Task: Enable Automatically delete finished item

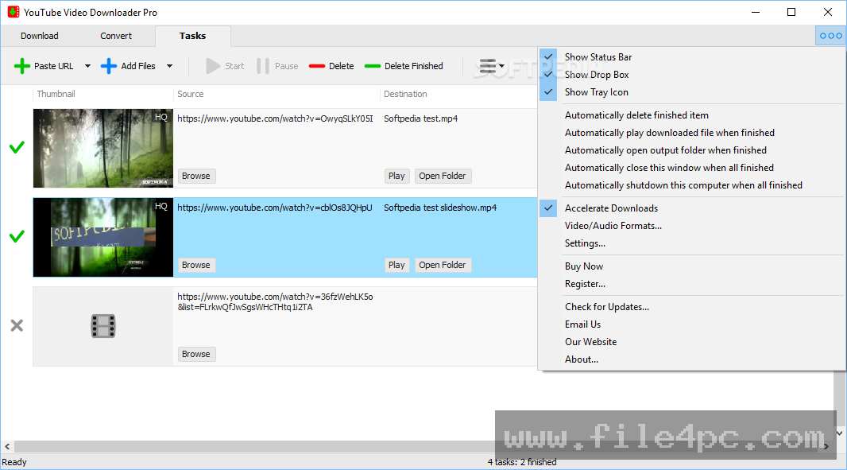Action: pos(636,115)
